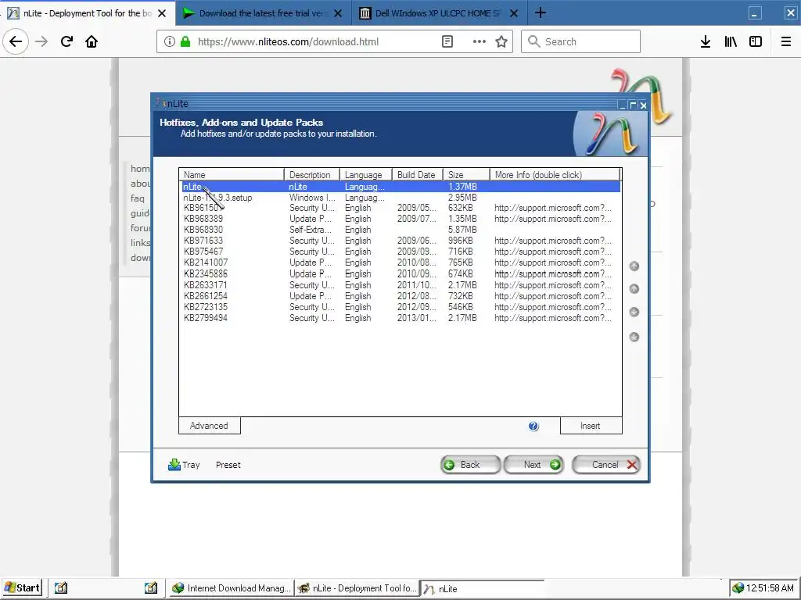Sort hotfix list by Language column
801x600 pixels.
(365, 174)
